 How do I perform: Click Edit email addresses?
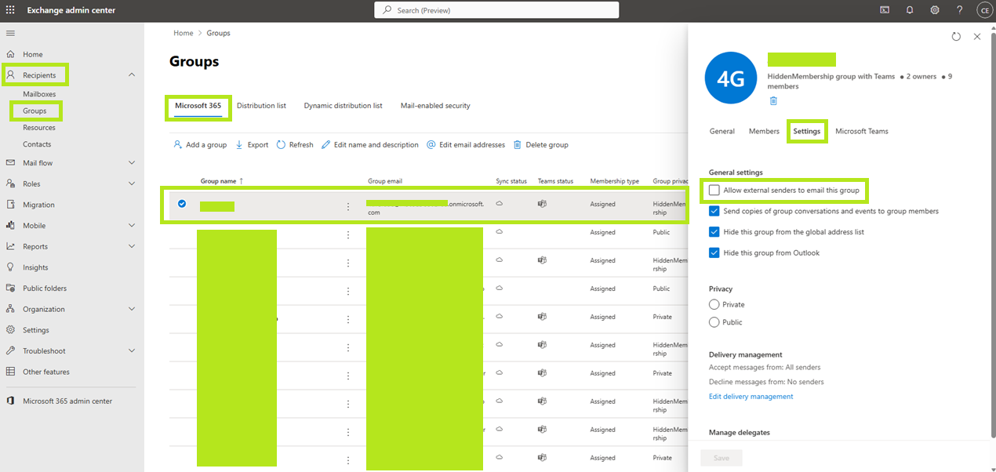466,145
